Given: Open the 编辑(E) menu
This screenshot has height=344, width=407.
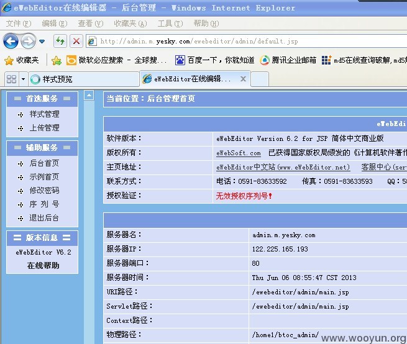Looking at the screenshot, I should (x=55, y=24).
